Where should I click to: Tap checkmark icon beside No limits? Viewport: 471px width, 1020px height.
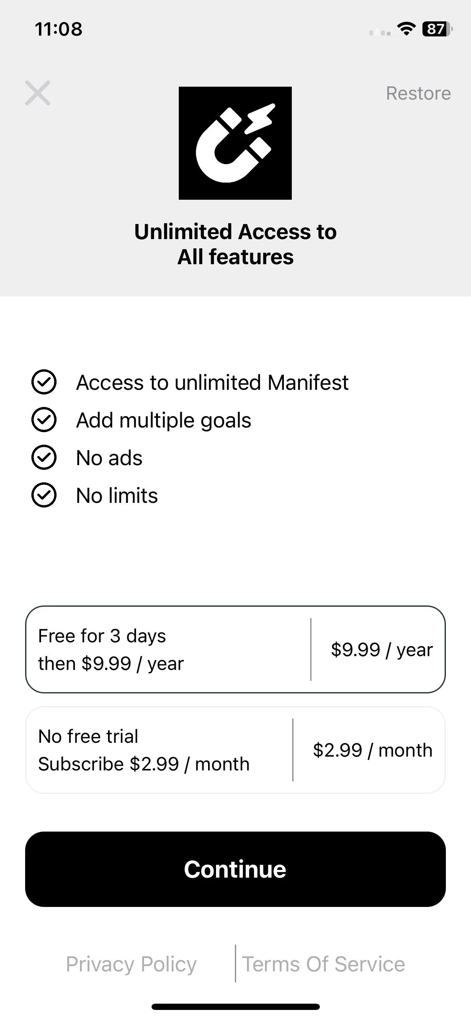(44, 495)
